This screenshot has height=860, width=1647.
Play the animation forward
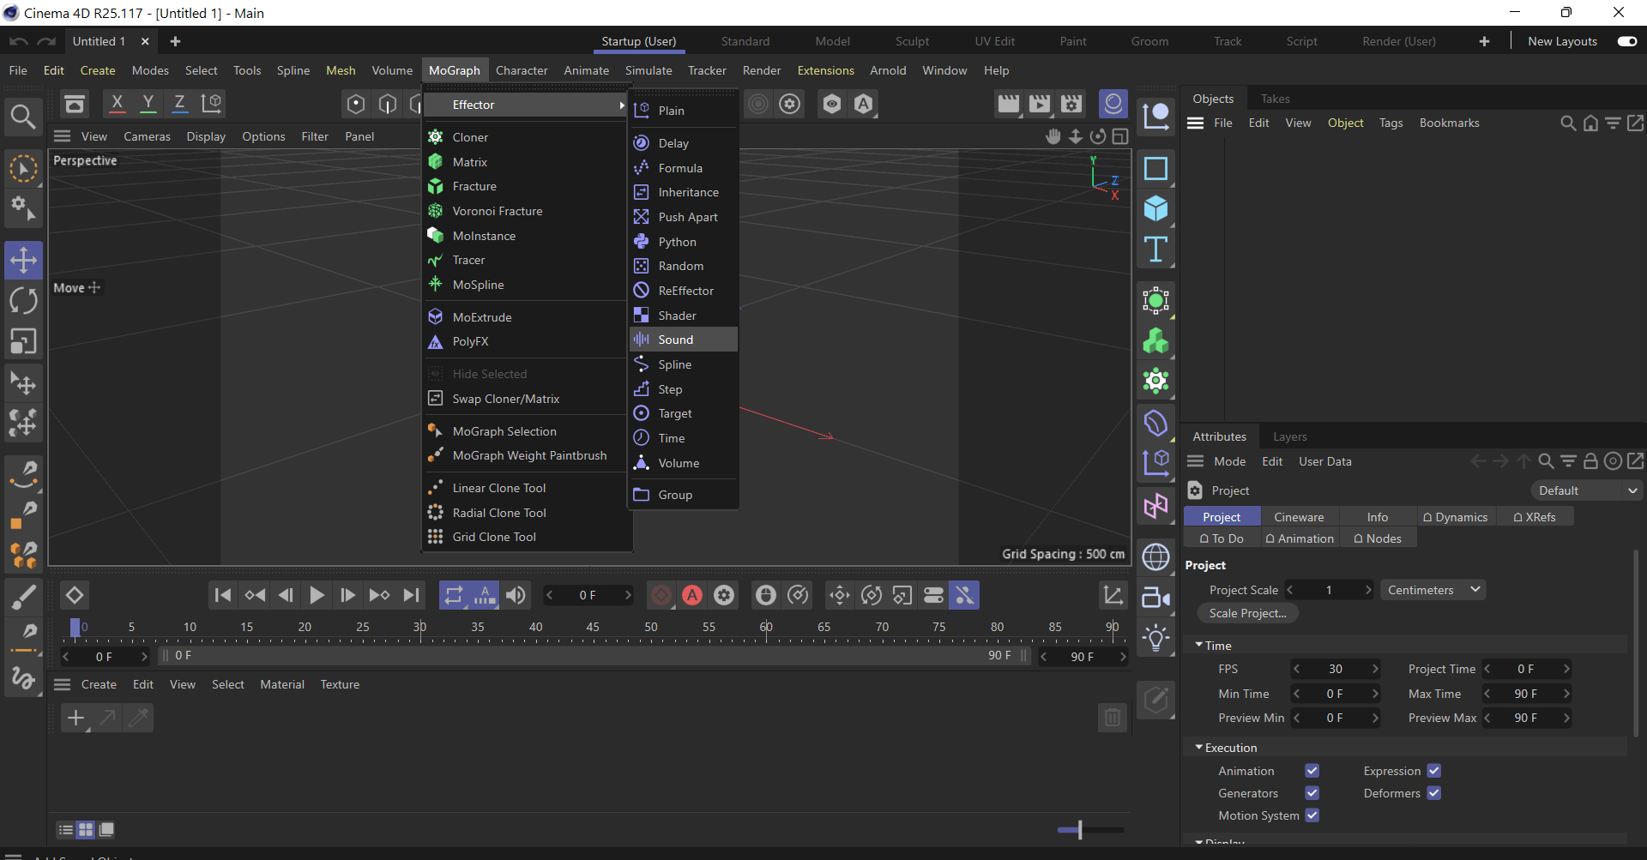317,595
